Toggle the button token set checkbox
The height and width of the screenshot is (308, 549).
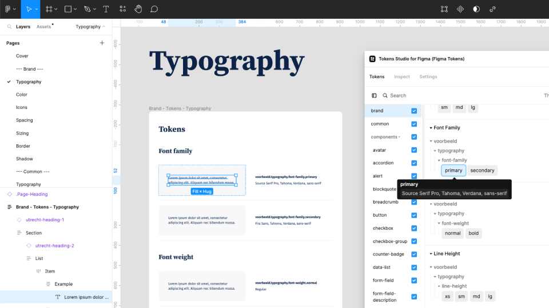tap(414, 215)
